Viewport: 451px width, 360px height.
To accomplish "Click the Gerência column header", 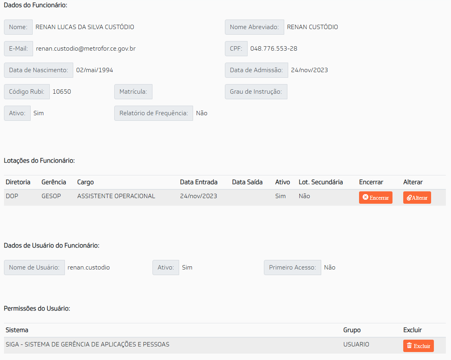I will (x=53, y=182).
